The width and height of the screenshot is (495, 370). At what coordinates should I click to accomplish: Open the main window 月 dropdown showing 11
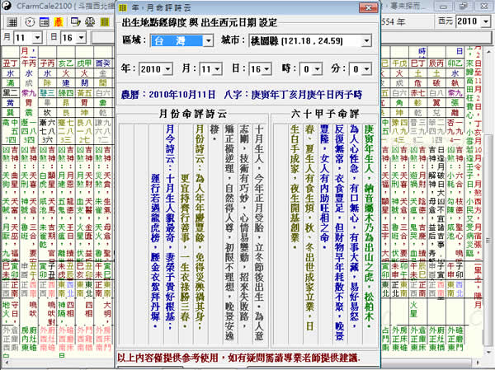point(38,38)
